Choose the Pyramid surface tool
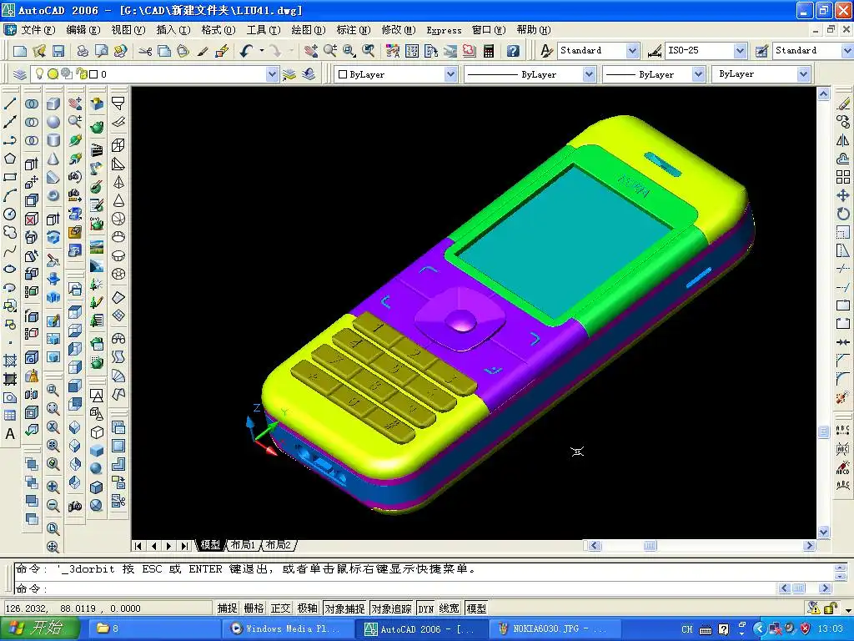The width and height of the screenshot is (854, 641). (118, 182)
